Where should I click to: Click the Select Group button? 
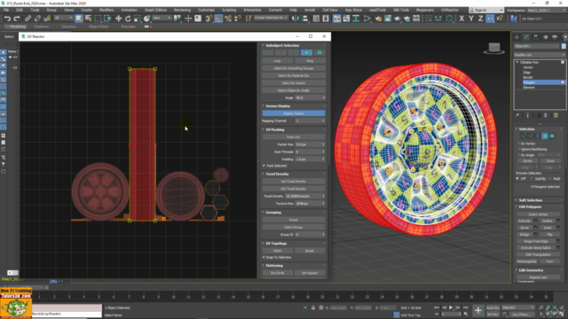(294, 227)
